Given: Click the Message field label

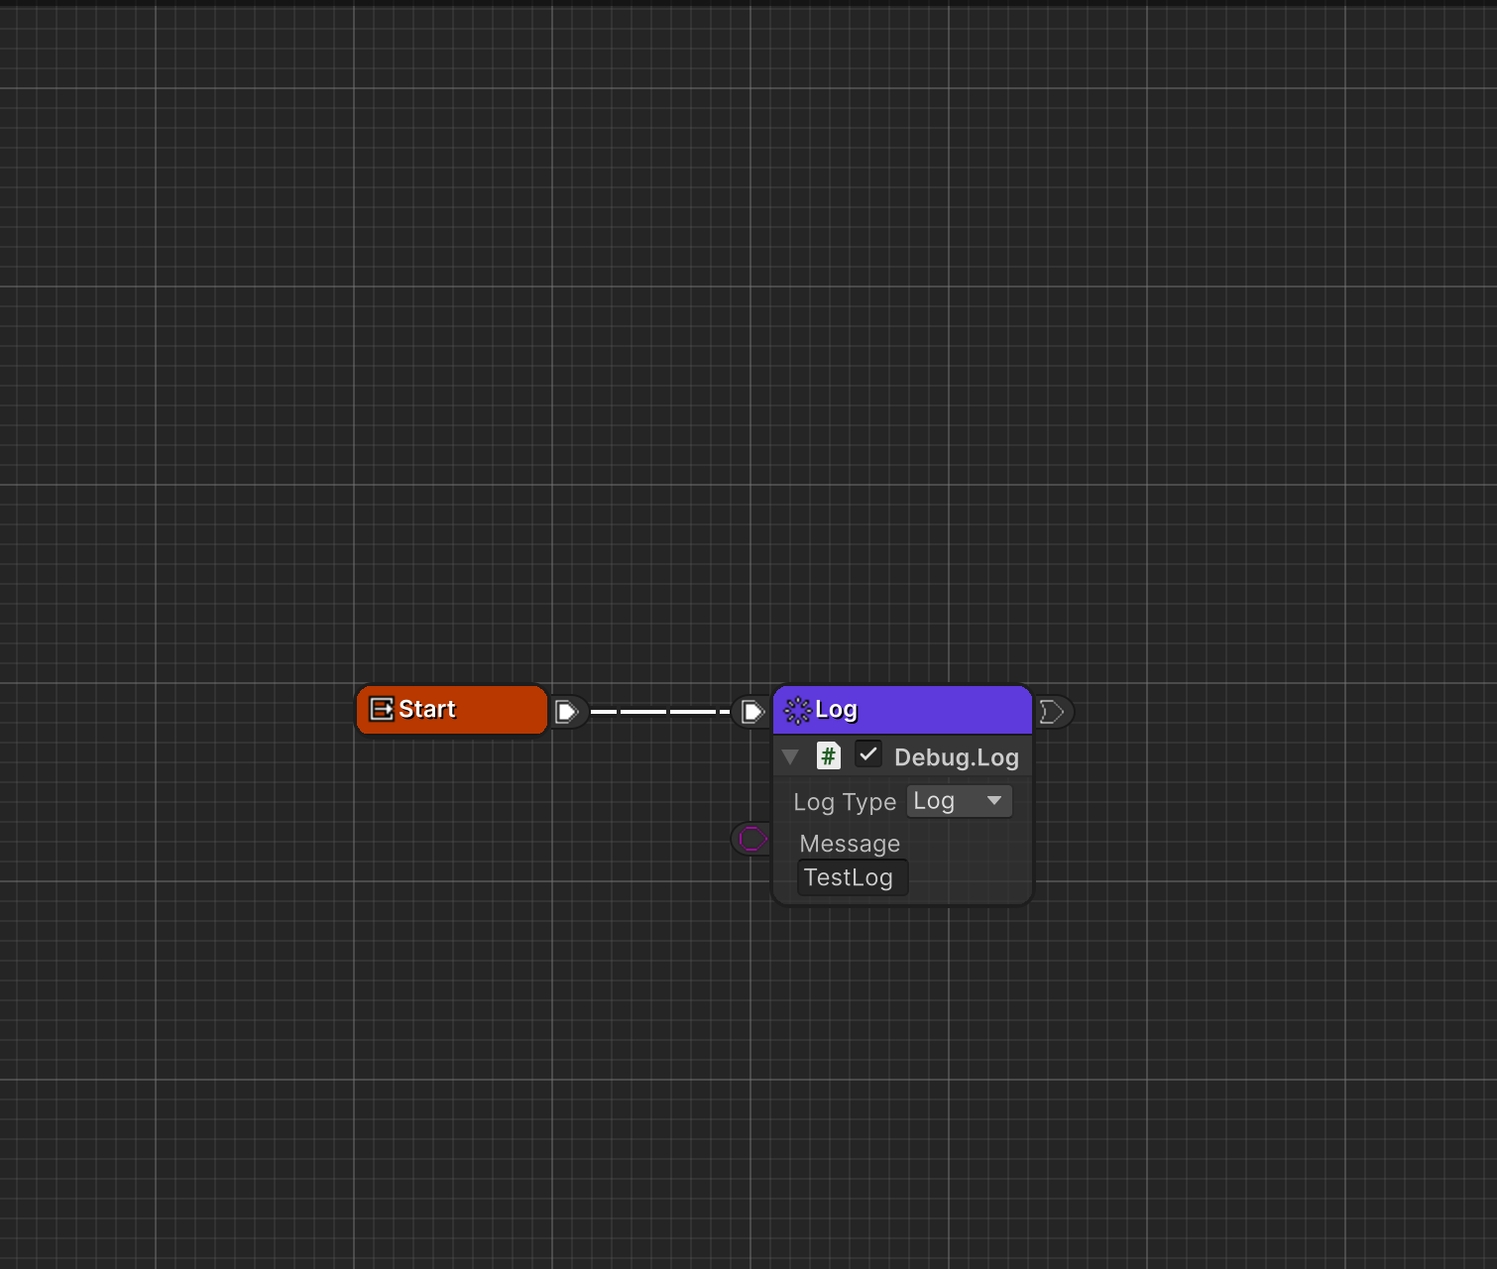Looking at the screenshot, I should (850, 844).
